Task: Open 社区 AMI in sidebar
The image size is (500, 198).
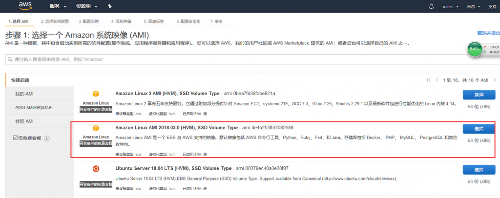Action: (x=40, y=121)
